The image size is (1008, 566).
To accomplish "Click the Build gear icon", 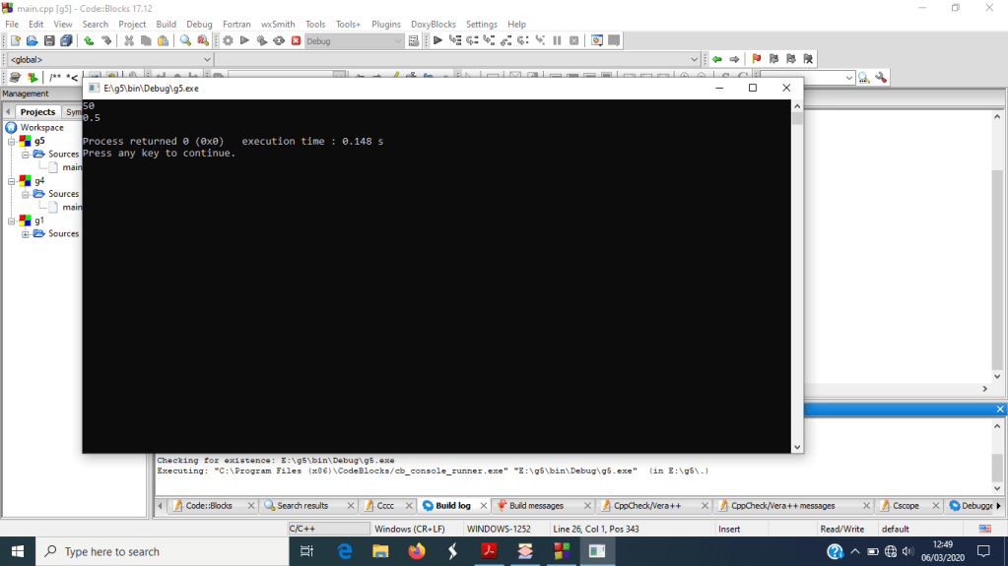I will 228,40.
